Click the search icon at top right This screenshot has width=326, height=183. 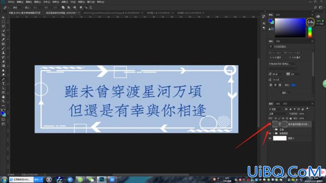[x=315, y=7]
